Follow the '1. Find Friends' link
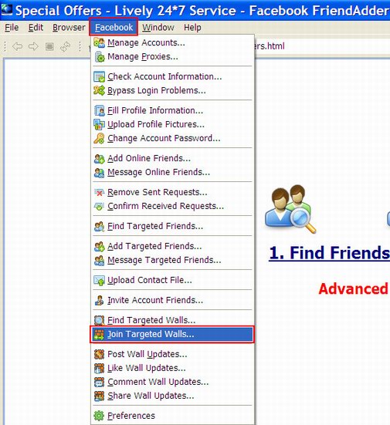Screen dimensions: 390x425 pos(329,253)
